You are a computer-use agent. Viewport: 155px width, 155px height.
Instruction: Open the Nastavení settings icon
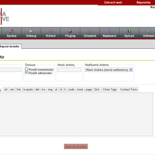tap(109, 31)
